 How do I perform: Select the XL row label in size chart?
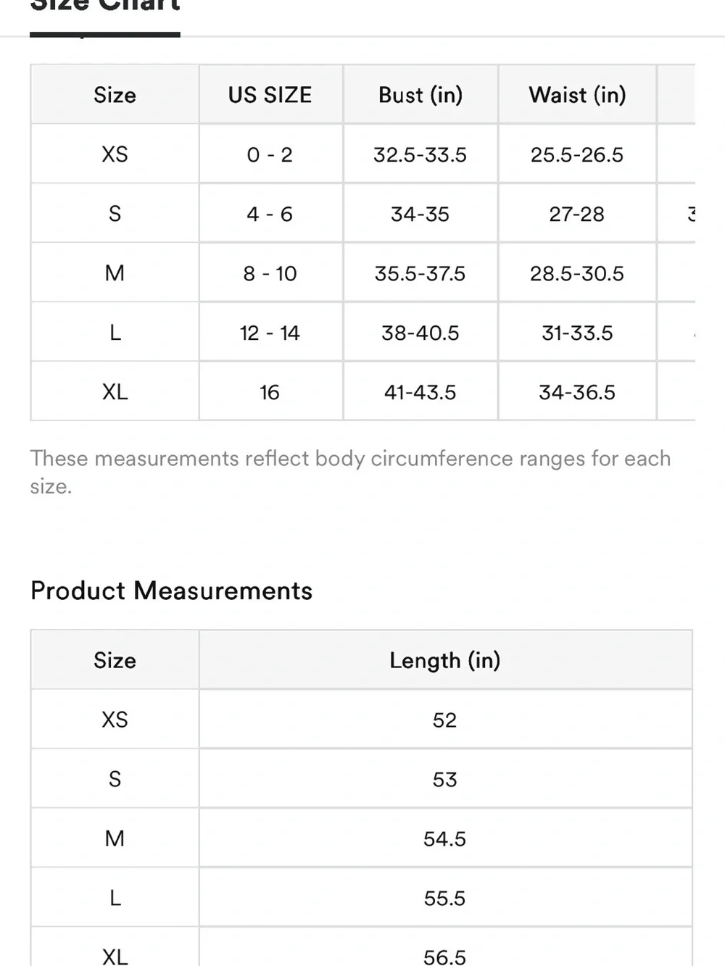115,391
